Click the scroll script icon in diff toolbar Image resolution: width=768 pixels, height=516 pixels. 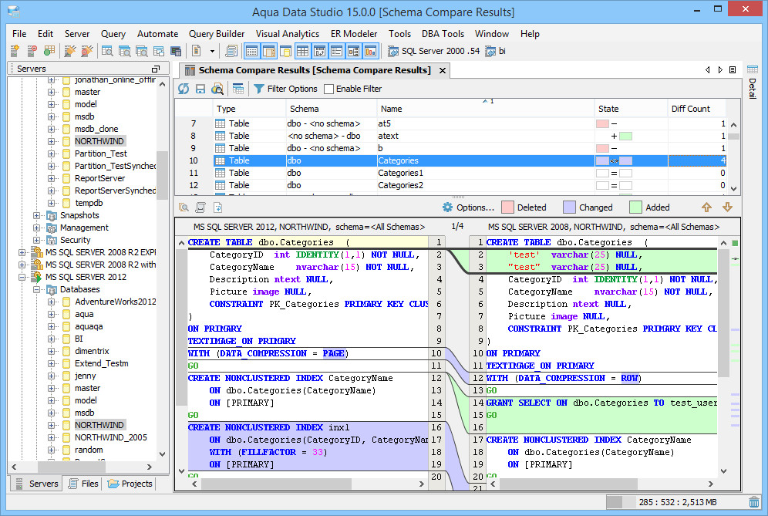coord(200,207)
